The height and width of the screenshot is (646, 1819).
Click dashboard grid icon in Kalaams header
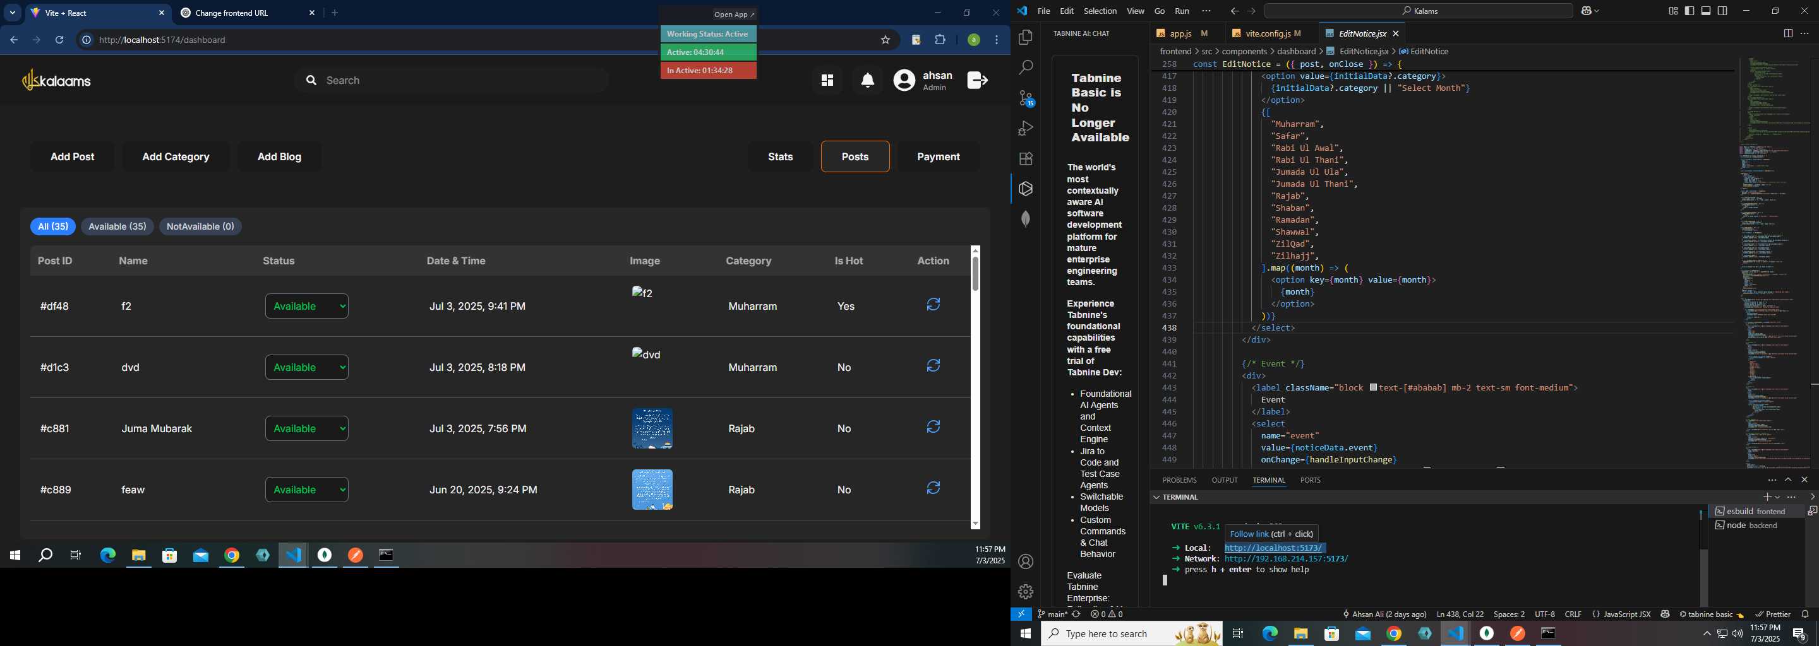click(827, 81)
